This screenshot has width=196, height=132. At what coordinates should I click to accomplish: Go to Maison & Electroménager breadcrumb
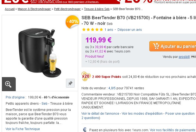(34, 9)
